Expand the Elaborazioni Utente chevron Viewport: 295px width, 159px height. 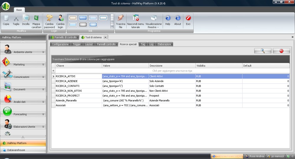tap(43, 127)
